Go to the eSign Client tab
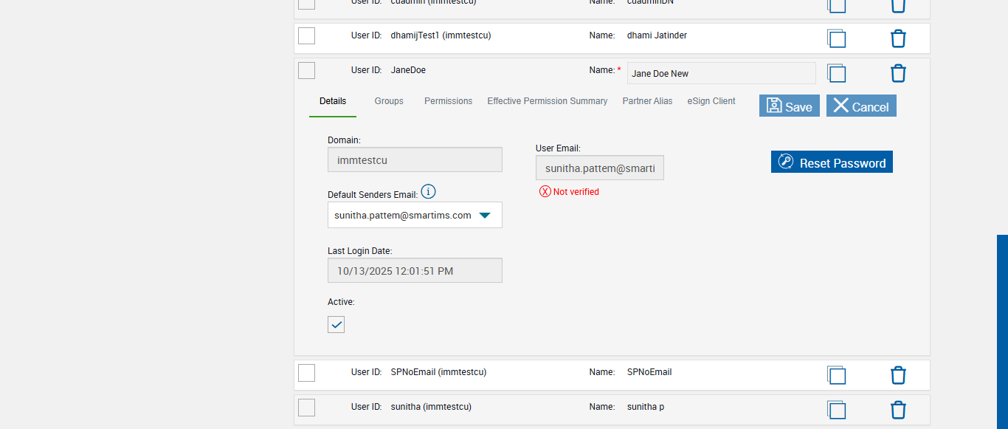The image size is (1008, 429). [711, 101]
